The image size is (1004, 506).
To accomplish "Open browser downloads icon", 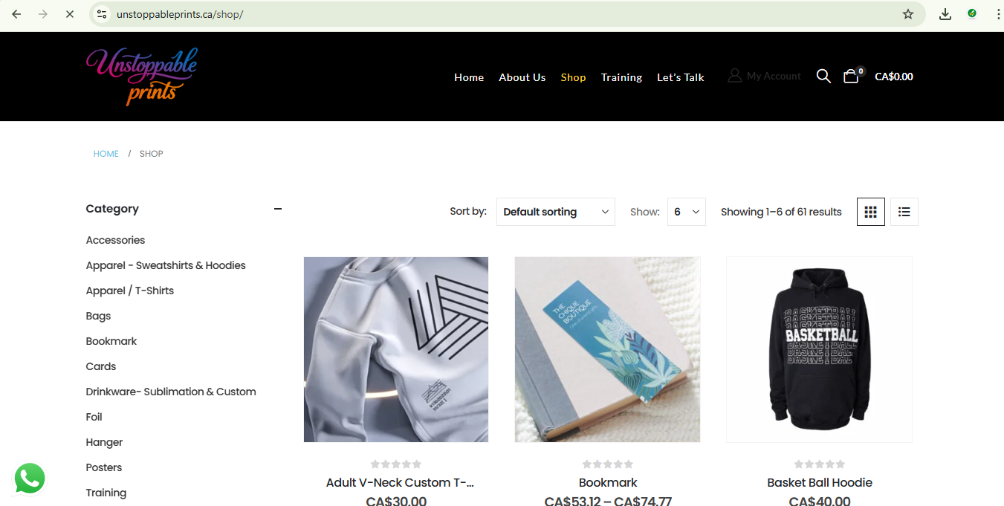I will pyautogui.click(x=945, y=14).
